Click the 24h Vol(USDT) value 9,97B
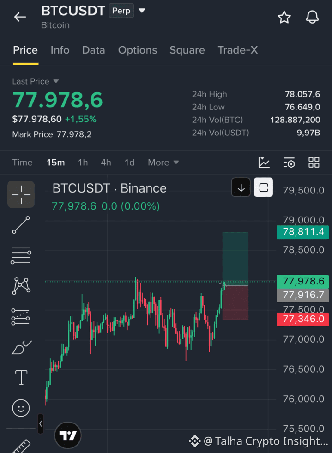The width and height of the screenshot is (332, 453). click(x=308, y=133)
